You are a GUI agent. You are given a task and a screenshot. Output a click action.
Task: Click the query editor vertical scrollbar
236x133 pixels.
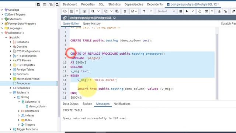pos(217,66)
